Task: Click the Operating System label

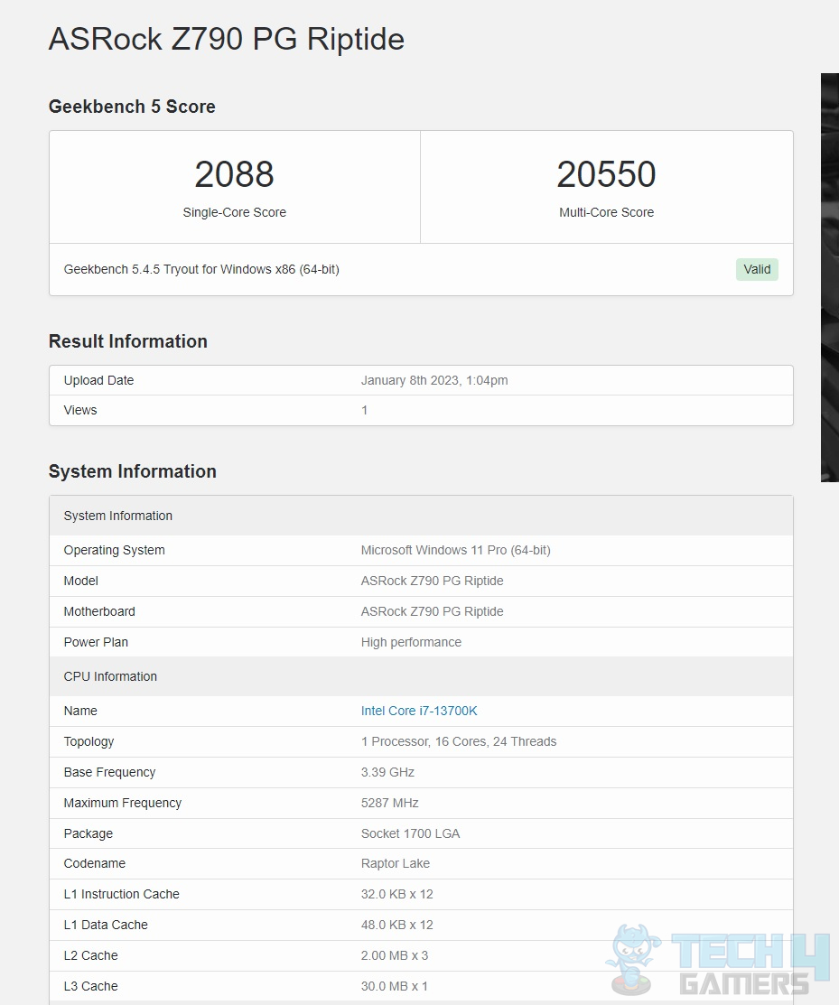Action: [114, 550]
